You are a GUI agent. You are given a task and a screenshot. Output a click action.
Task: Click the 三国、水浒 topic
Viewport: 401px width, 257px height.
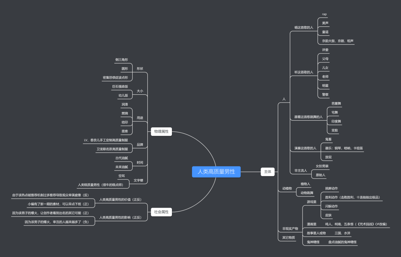(x=342, y=233)
